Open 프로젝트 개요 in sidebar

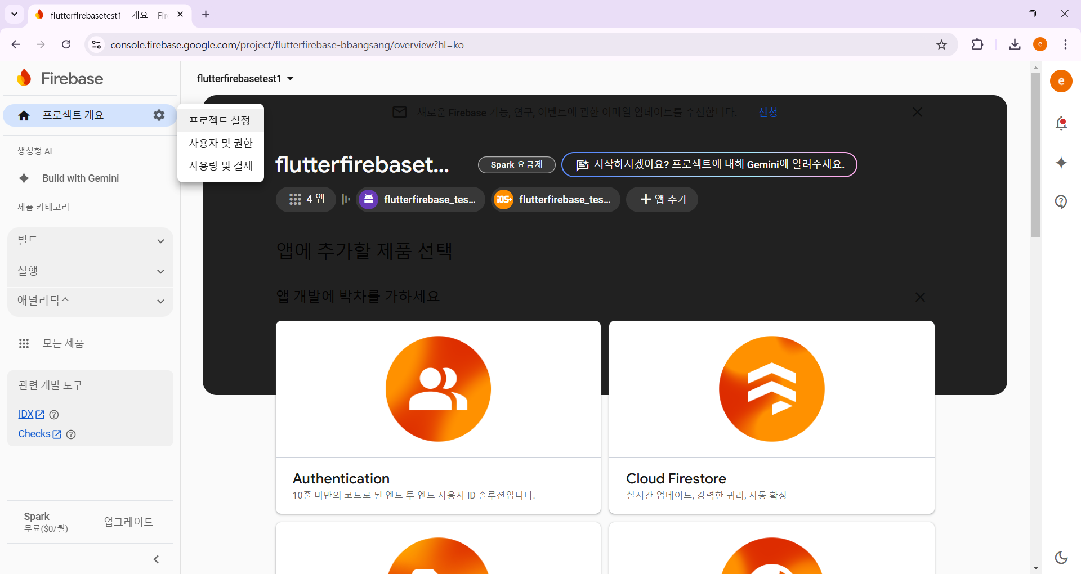73,115
